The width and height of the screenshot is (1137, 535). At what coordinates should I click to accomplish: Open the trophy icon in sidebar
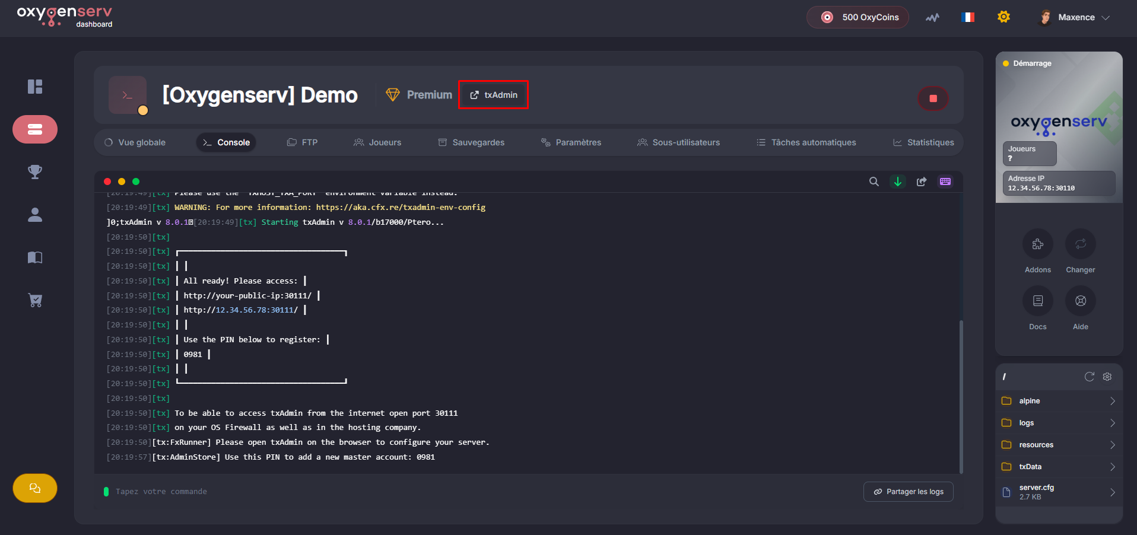[x=35, y=172]
